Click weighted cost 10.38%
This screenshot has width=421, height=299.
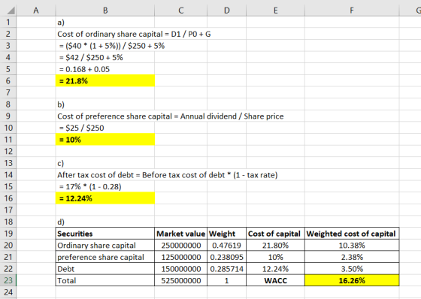352,246
